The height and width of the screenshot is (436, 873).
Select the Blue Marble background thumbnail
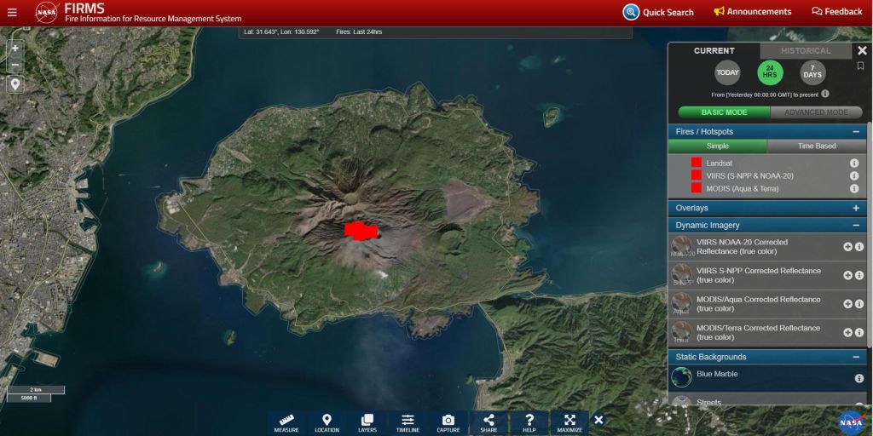pos(682,377)
